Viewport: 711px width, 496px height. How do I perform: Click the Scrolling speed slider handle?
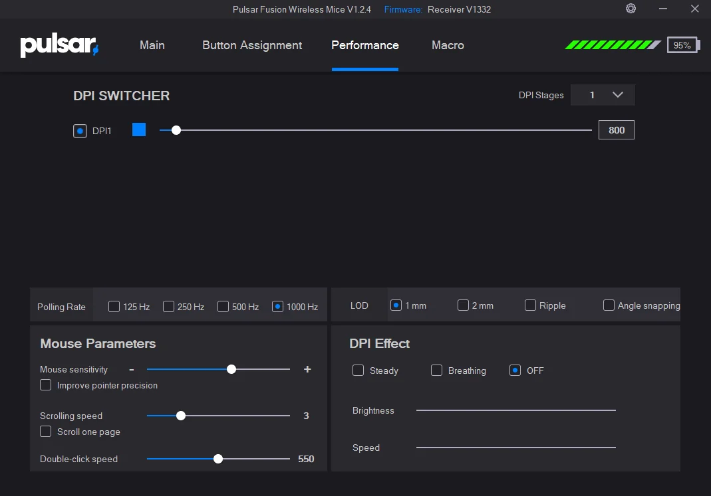(x=180, y=416)
